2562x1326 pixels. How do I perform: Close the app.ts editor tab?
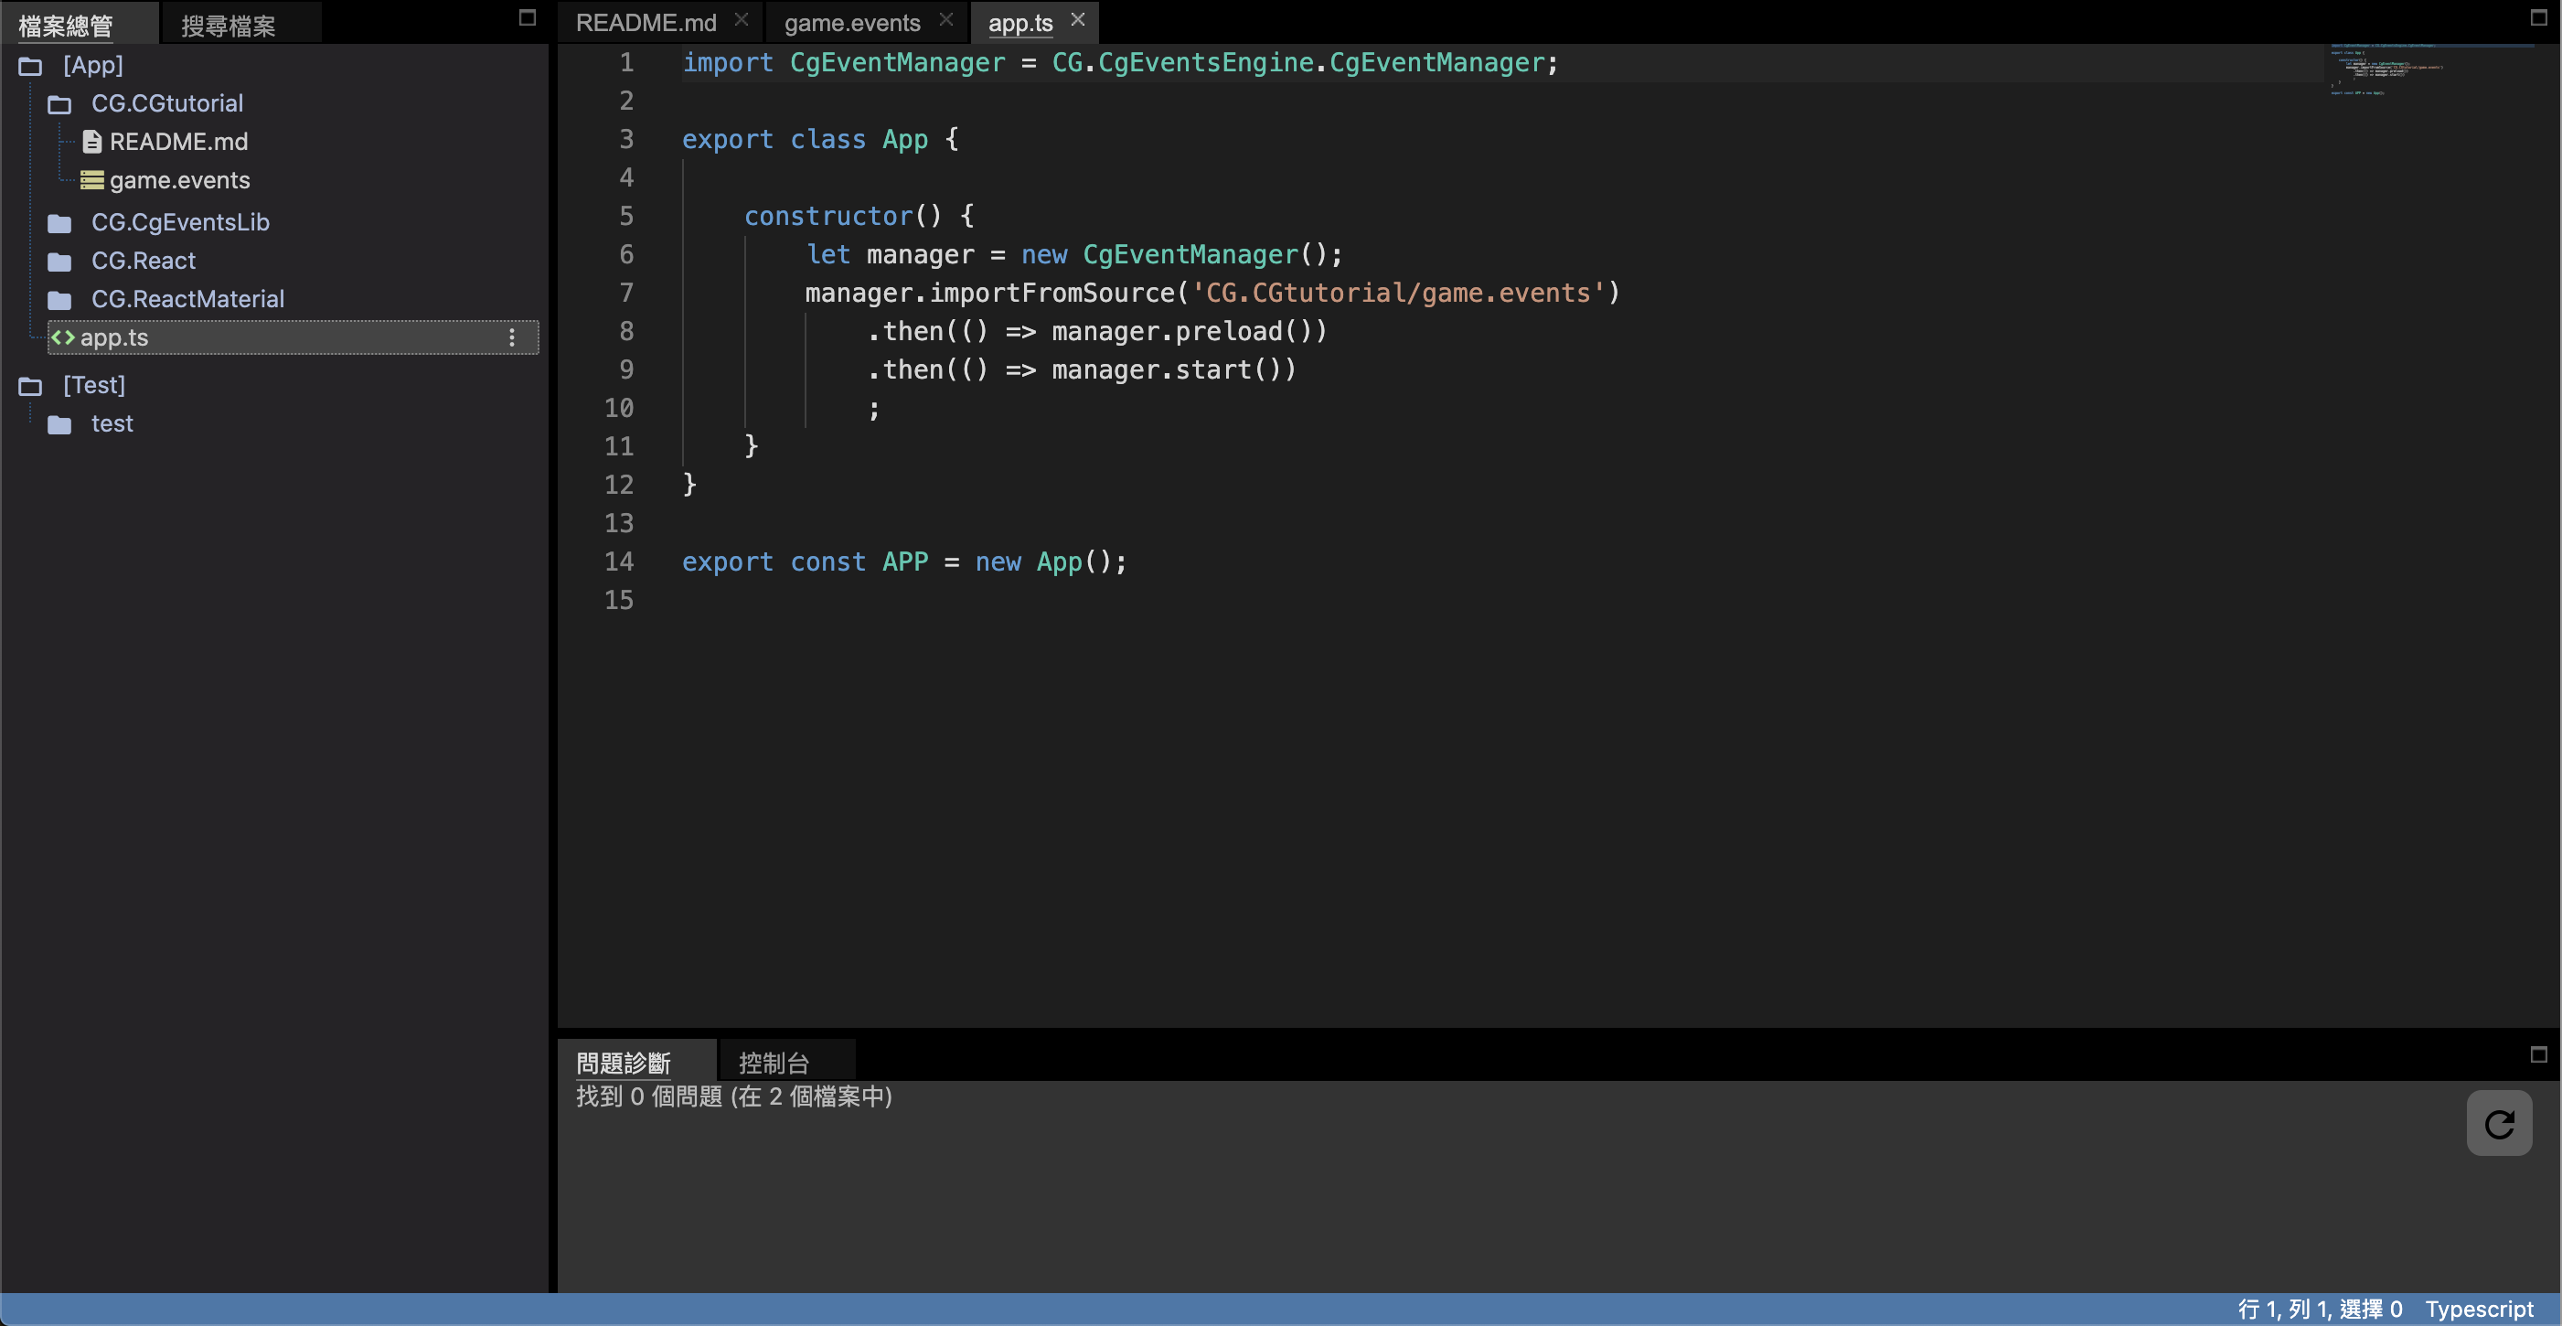click(1078, 20)
